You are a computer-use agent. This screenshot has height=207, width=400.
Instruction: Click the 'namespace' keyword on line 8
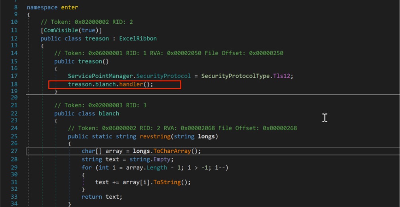pos(42,8)
